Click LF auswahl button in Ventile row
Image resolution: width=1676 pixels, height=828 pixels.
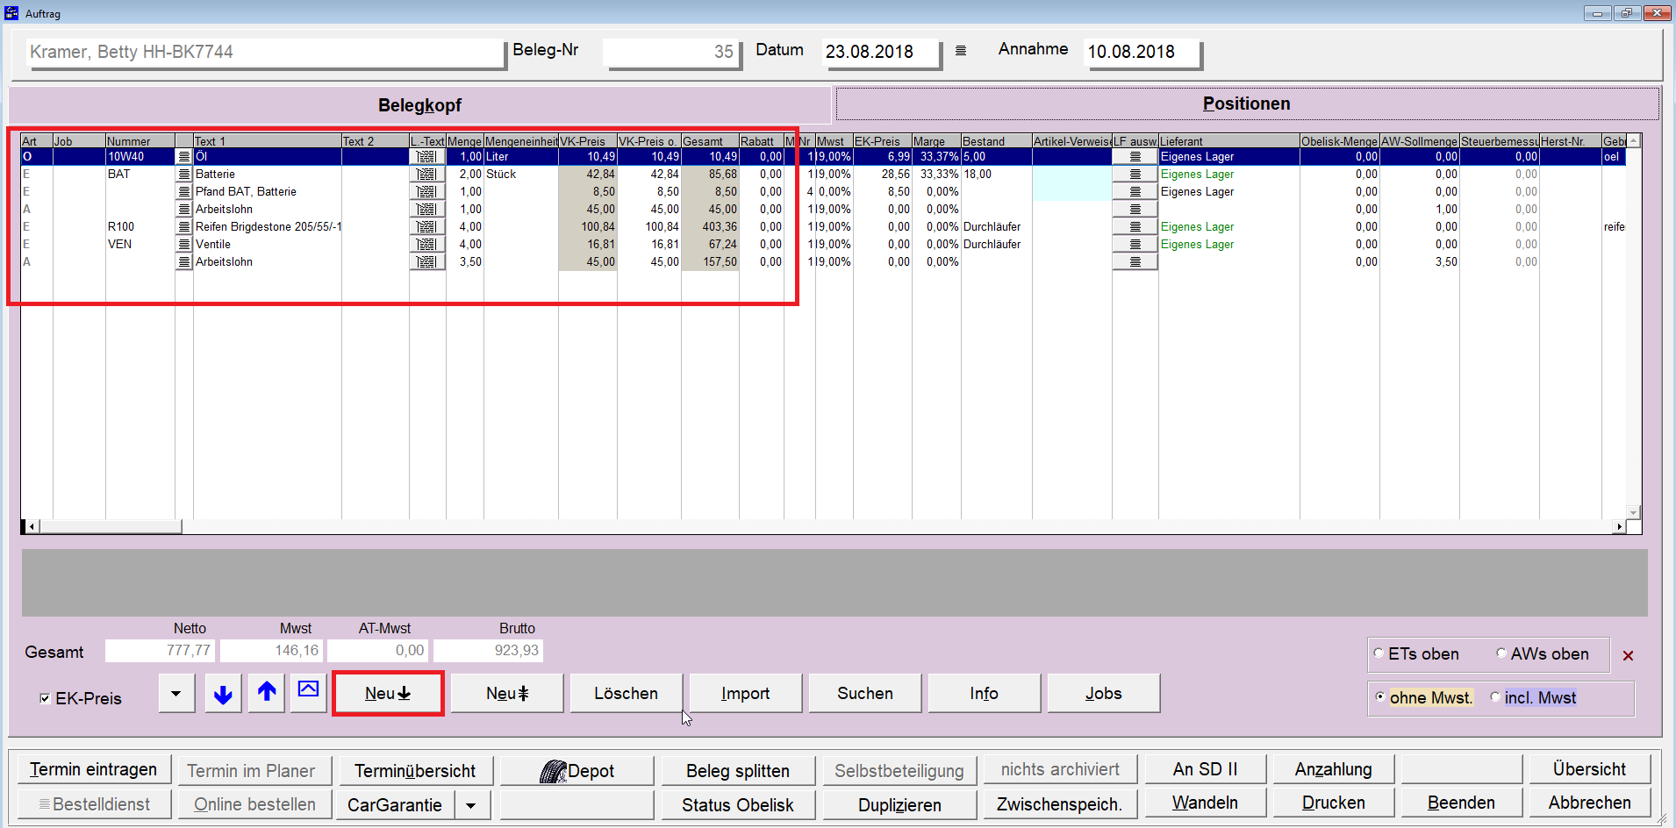[1135, 244]
